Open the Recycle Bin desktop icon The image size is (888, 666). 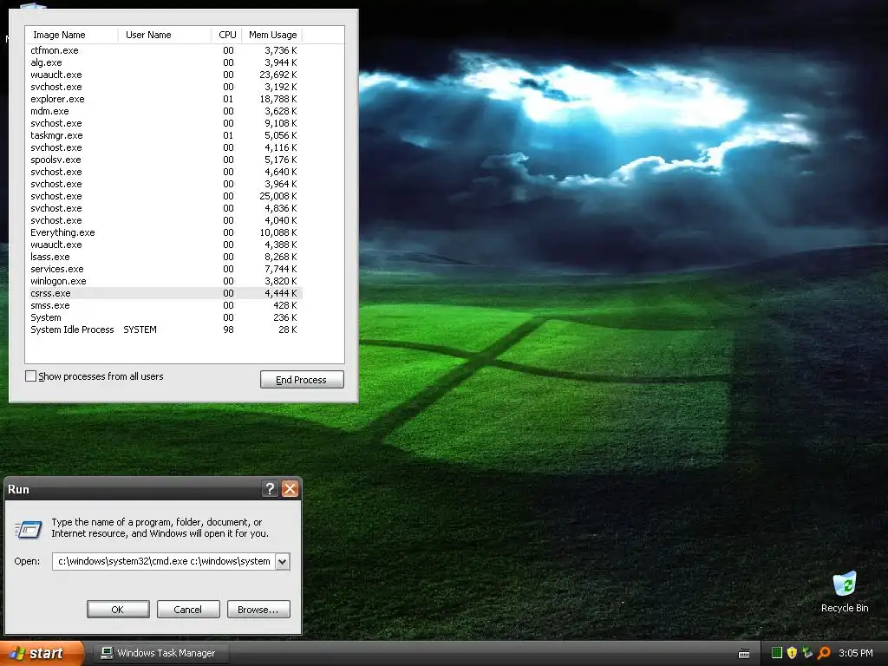845,592
